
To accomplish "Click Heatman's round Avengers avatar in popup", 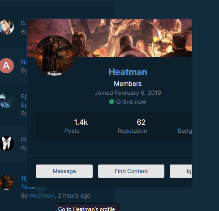I will (55, 55).
